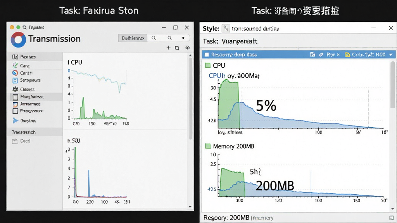Click the down arrow on the left window scrollbar
397x223 pixels.
tap(190, 207)
